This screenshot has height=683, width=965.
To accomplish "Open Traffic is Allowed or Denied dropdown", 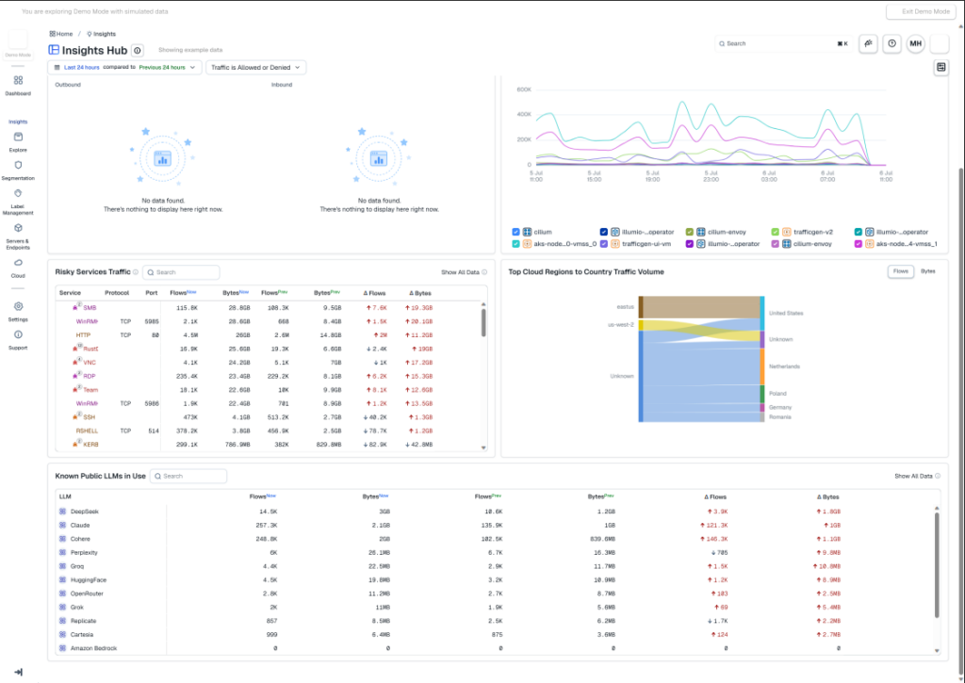I will pyautogui.click(x=256, y=68).
